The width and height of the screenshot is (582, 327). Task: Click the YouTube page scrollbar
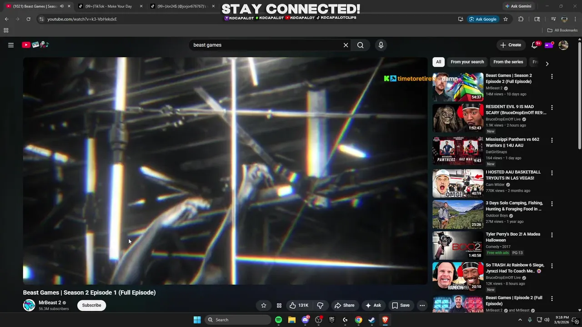579,94
